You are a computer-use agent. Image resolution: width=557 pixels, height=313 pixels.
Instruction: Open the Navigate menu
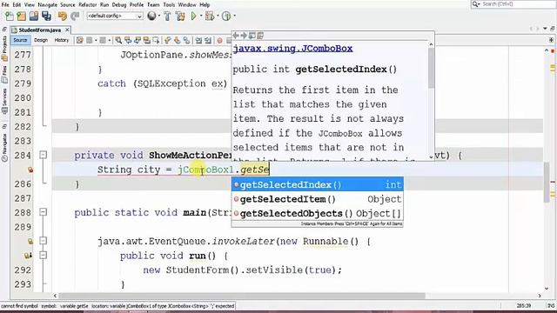[x=47, y=4]
